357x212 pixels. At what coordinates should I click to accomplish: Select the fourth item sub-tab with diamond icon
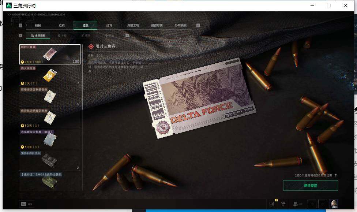(110, 36)
